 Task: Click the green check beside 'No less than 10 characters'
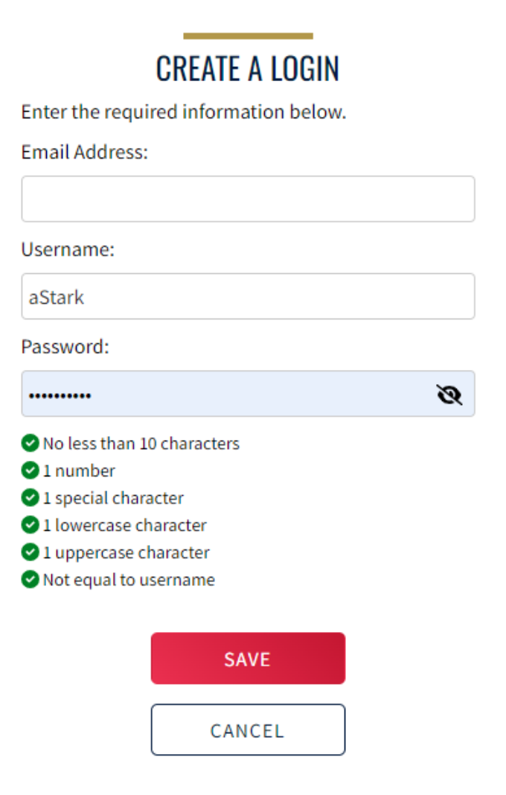(30, 444)
